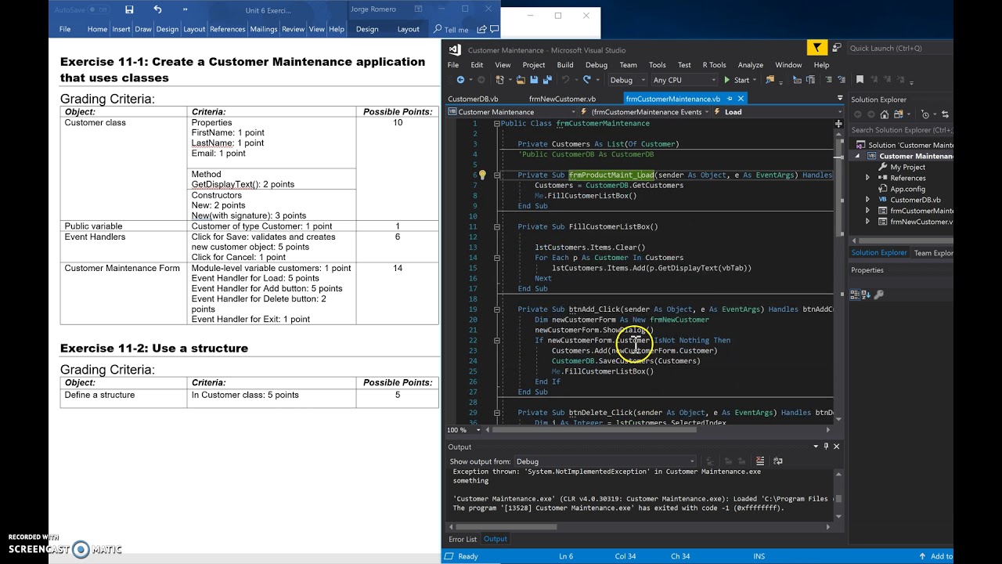1002x564 pixels.
Task: Open the Any CPU platform dropdown
Action: (x=684, y=80)
